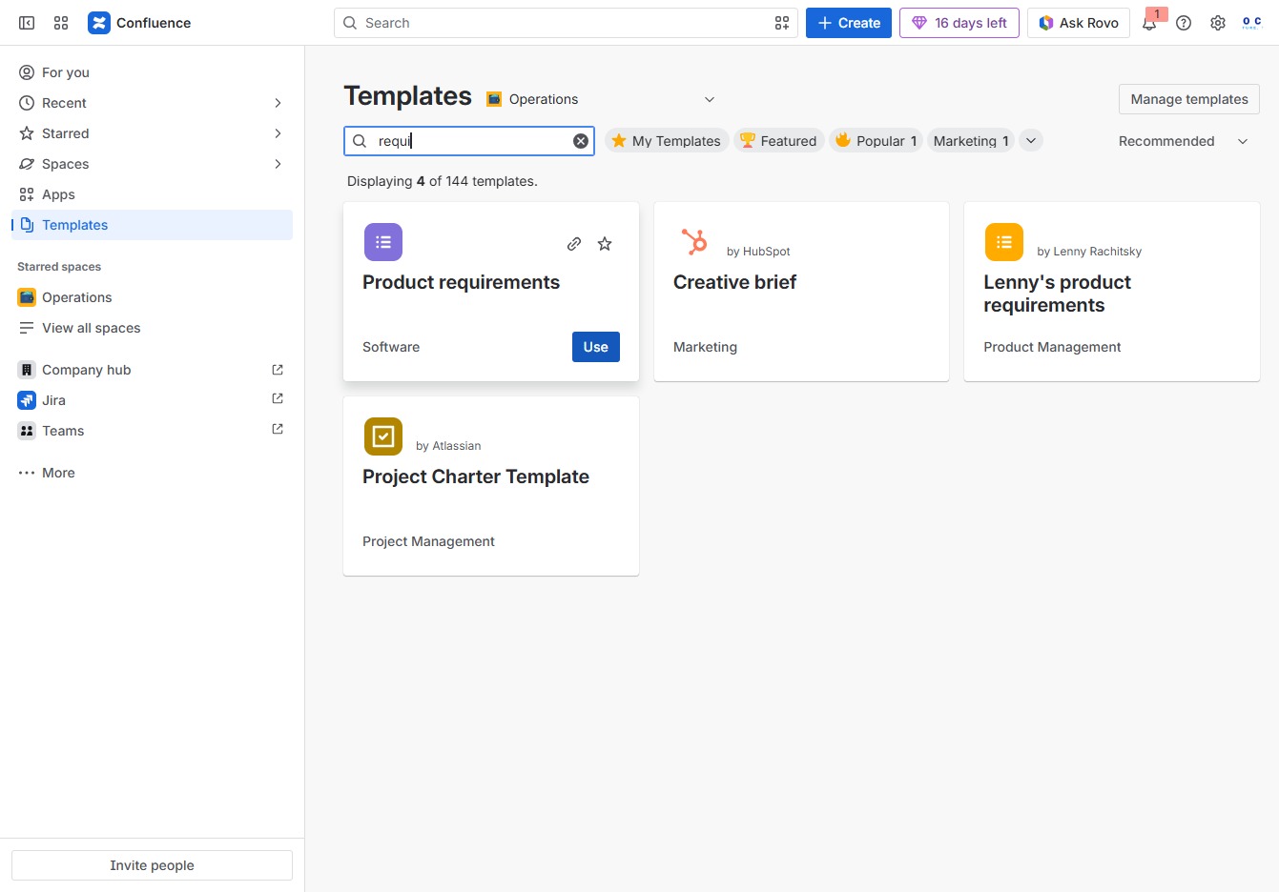Viewport: 1279px width, 892px height.
Task: Open the settings gear icon
Action: point(1218,23)
